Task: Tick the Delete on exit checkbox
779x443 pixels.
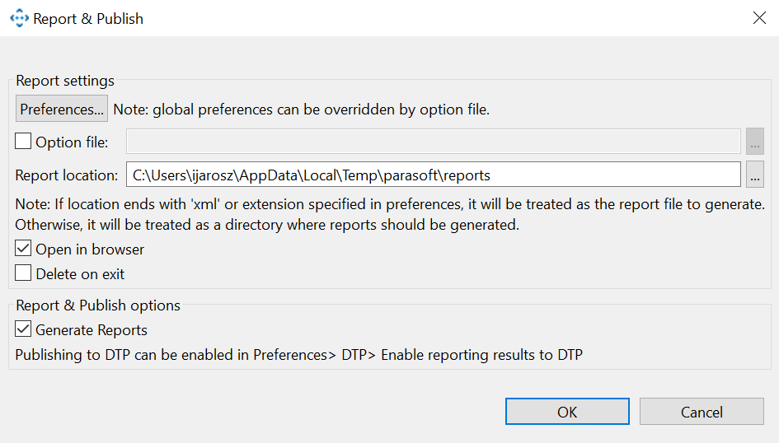Action: (23, 273)
